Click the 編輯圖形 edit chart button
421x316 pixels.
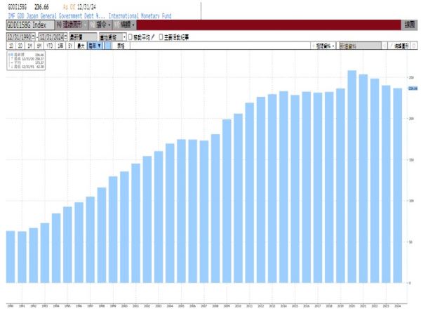pyautogui.click(x=399, y=46)
